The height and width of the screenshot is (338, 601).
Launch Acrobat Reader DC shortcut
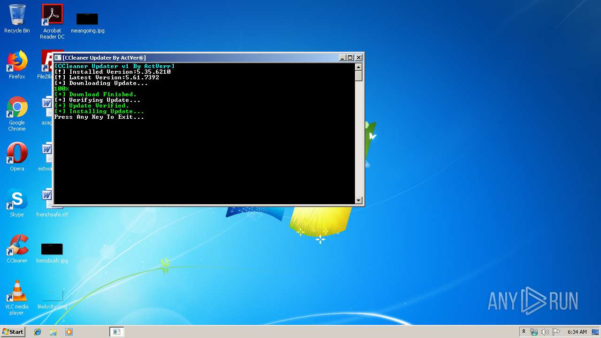click(52, 22)
